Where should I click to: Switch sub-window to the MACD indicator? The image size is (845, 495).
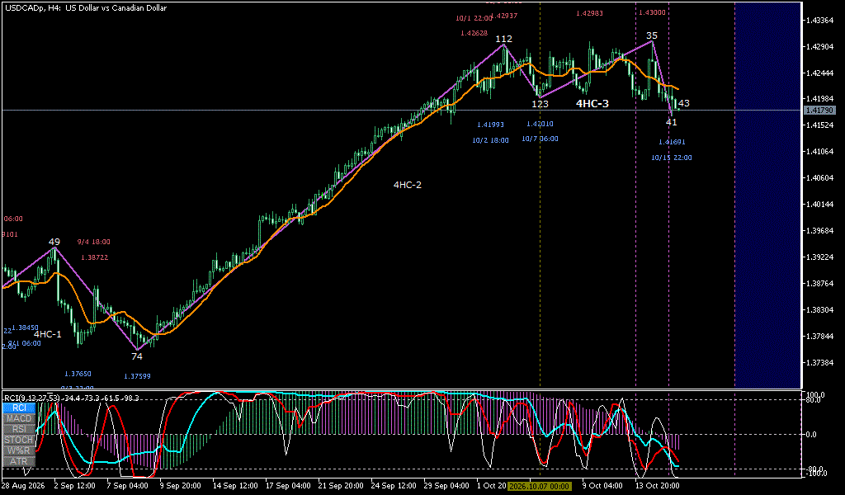click(x=19, y=418)
